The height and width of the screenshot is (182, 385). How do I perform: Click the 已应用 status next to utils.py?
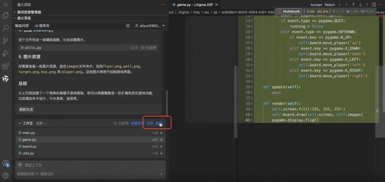[149, 48]
